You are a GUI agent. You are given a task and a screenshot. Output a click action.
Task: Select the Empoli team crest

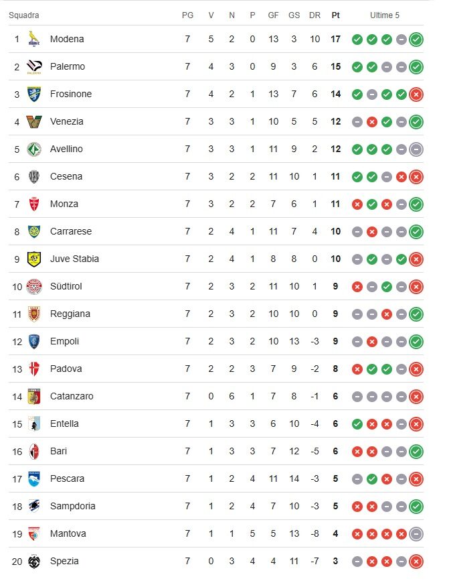point(34,341)
